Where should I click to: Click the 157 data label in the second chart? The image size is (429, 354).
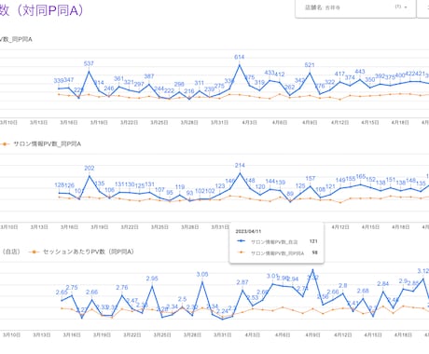(x=311, y=179)
